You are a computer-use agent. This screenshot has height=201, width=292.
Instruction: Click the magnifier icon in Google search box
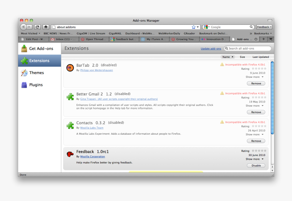tap(251, 27)
